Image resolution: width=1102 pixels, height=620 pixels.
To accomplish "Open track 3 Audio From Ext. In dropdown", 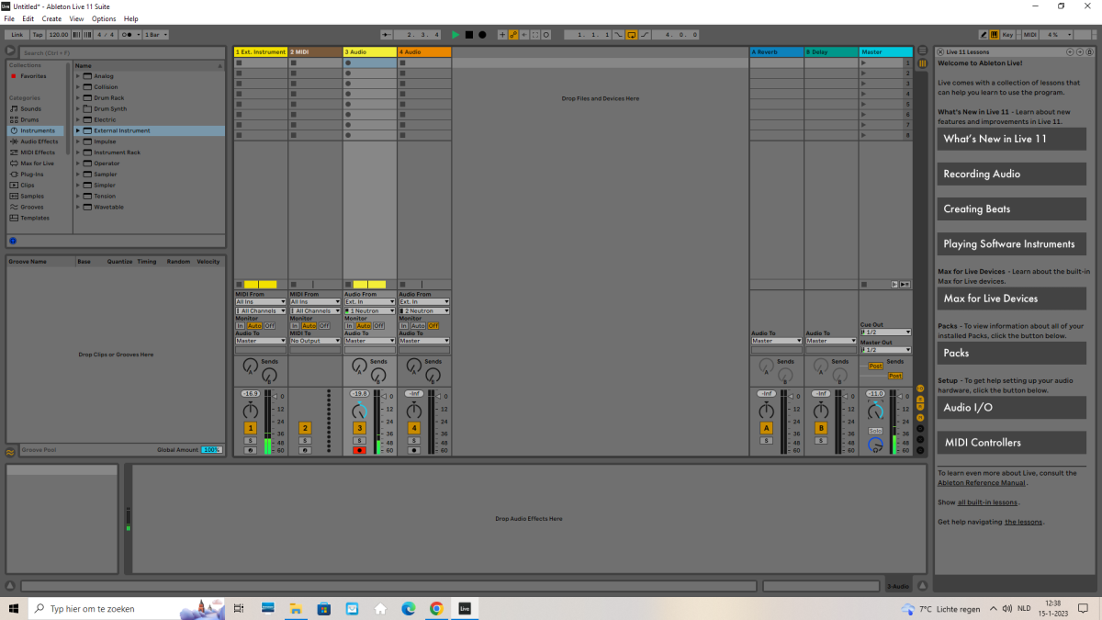I will (370, 301).
